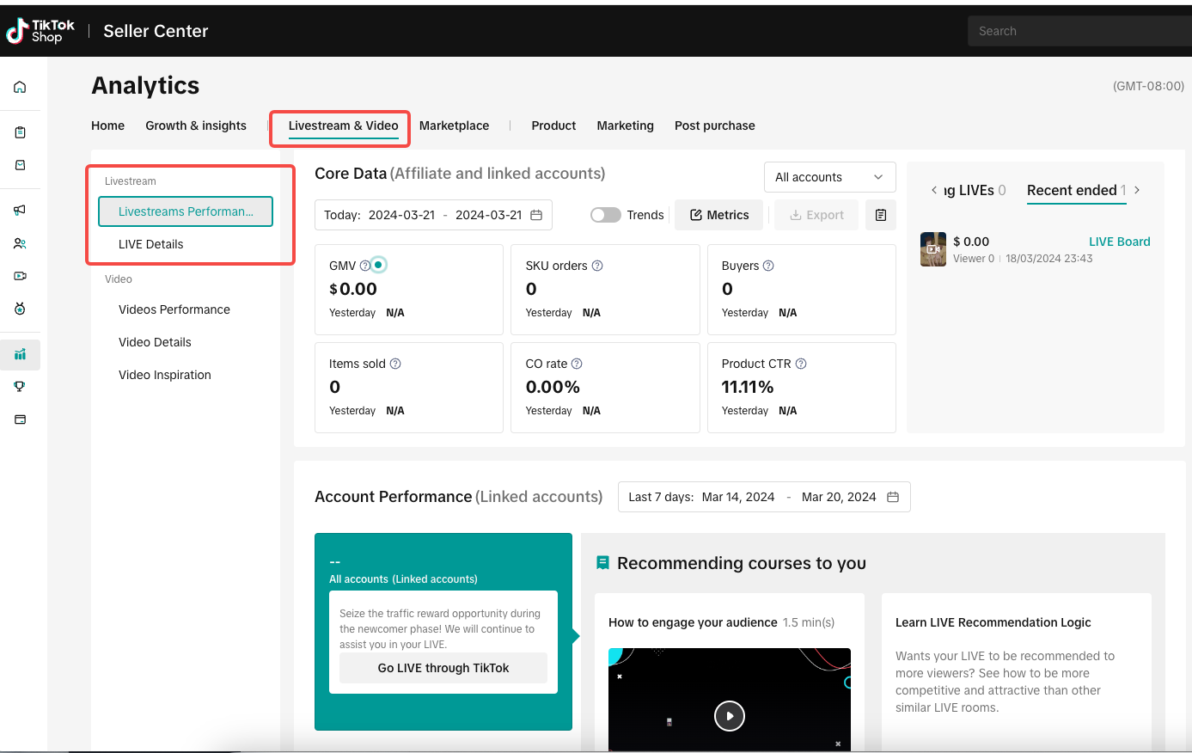
Task: Click the info icon beside SKU orders
Action: [x=597, y=266]
